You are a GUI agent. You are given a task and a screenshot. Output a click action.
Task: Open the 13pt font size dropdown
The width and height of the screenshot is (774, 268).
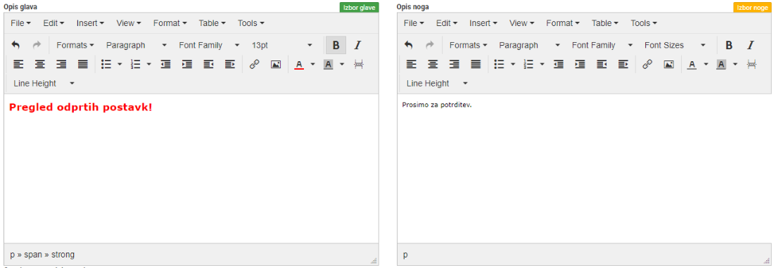282,45
